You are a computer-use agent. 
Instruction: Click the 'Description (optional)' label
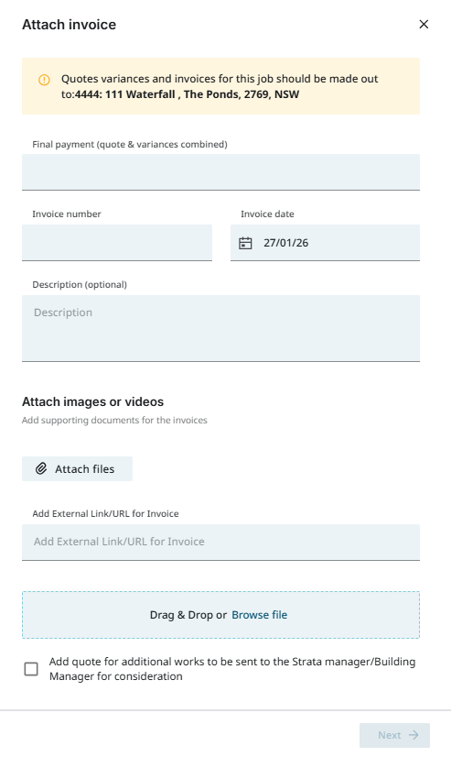click(80, 284)
